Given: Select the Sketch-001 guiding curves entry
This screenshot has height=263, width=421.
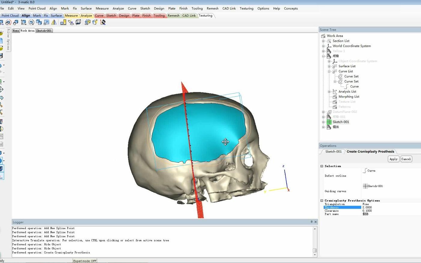Looking at the screenshot, I should click(x=373, y=186).
